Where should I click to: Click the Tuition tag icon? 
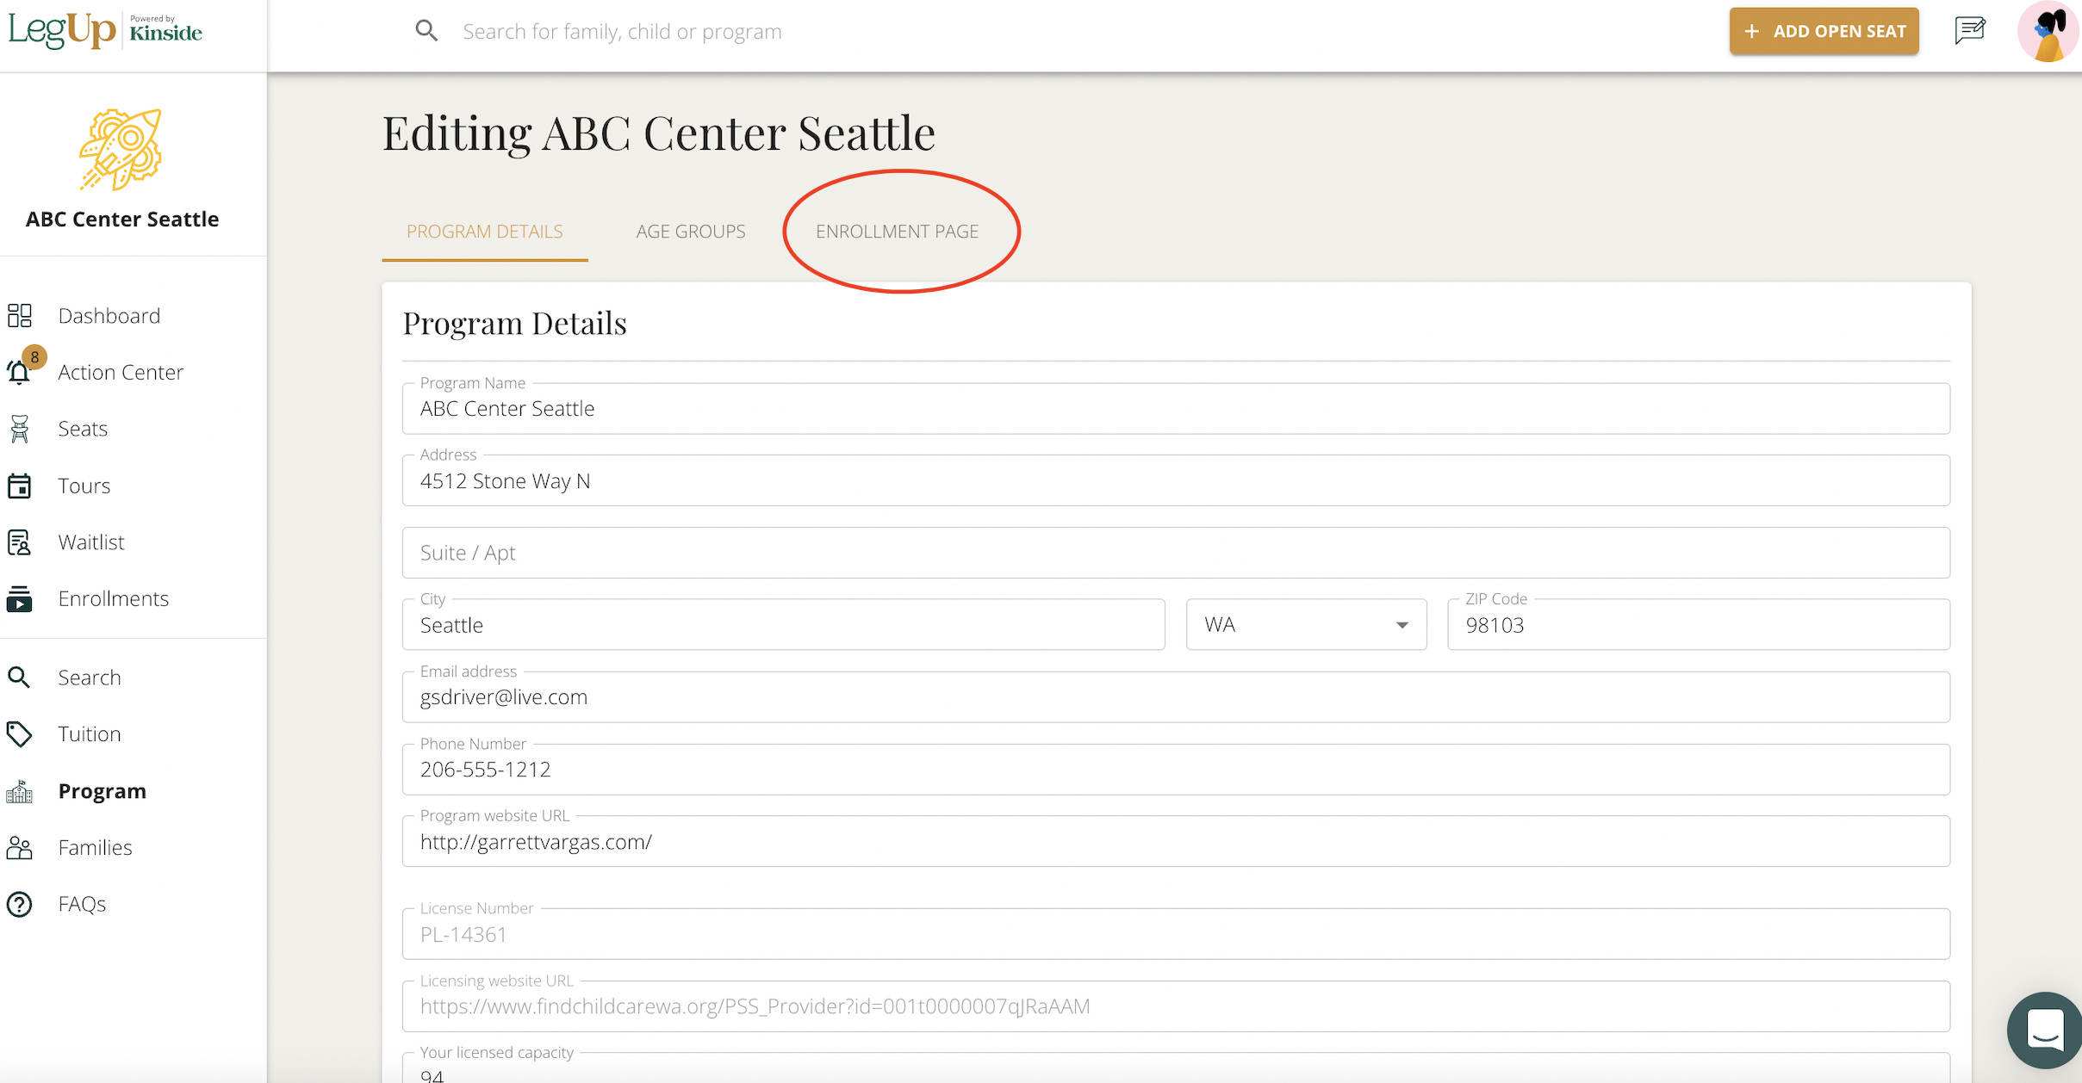click(x=20, y=733)
